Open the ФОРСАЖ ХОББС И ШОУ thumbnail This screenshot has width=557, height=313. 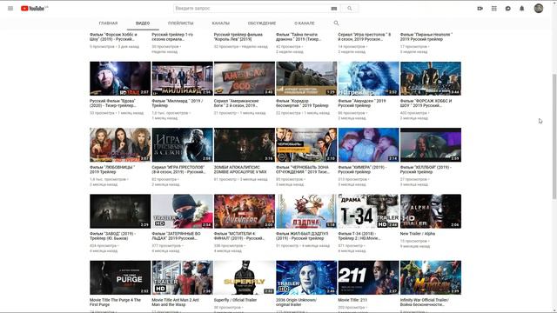pyautogui.click(x=431, y=78)
